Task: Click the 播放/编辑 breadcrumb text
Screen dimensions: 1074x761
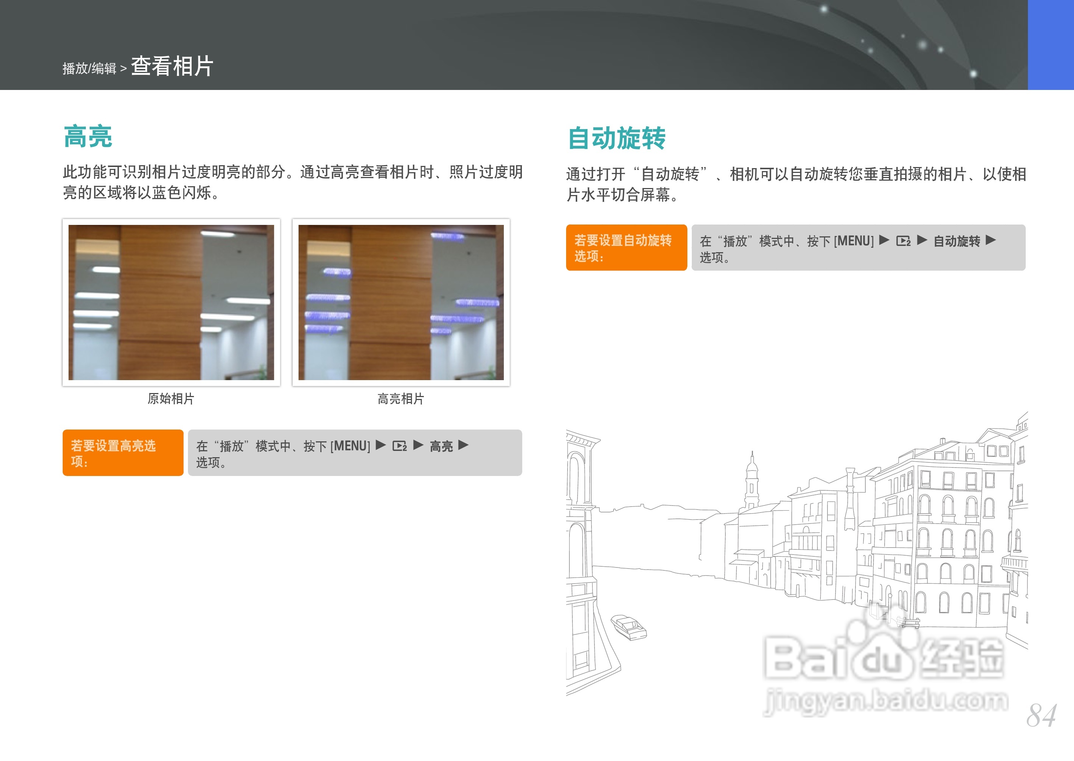Action: [90, 69]
